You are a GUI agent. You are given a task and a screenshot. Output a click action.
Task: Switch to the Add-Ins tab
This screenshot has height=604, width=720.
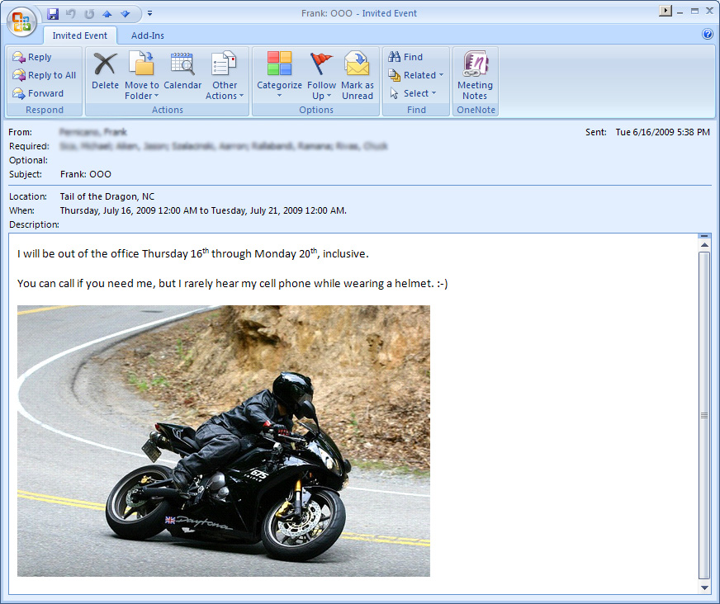point(148,35)
